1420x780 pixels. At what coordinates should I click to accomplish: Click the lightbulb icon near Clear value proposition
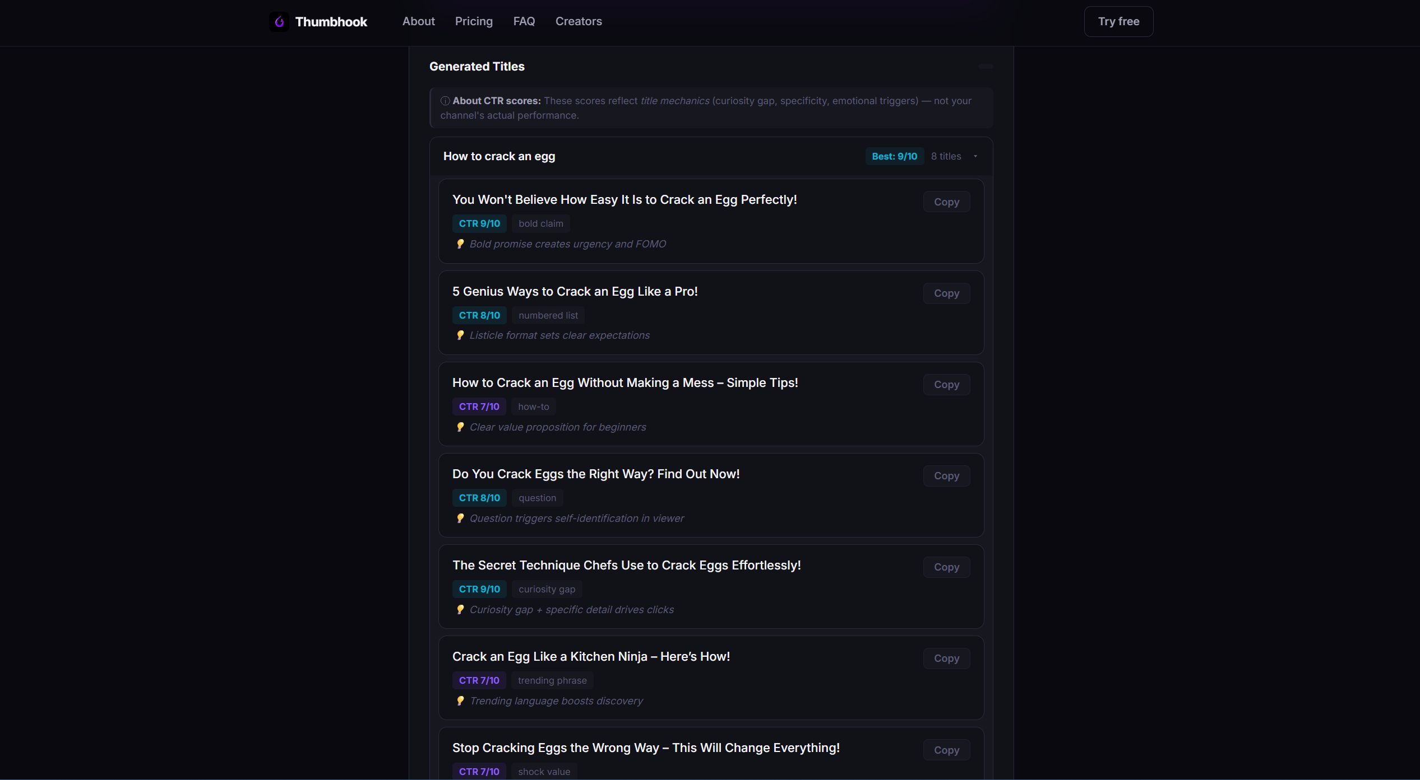(x=460, y=427)
